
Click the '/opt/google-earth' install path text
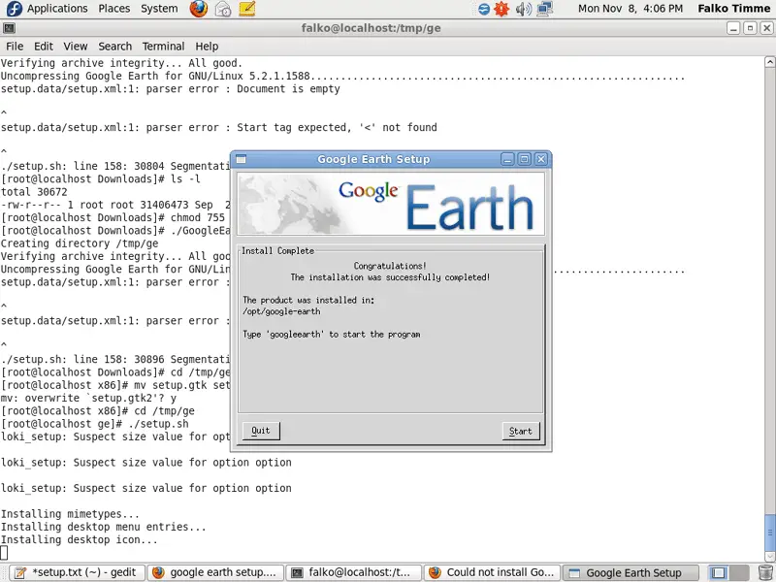(x=281, y=311)
